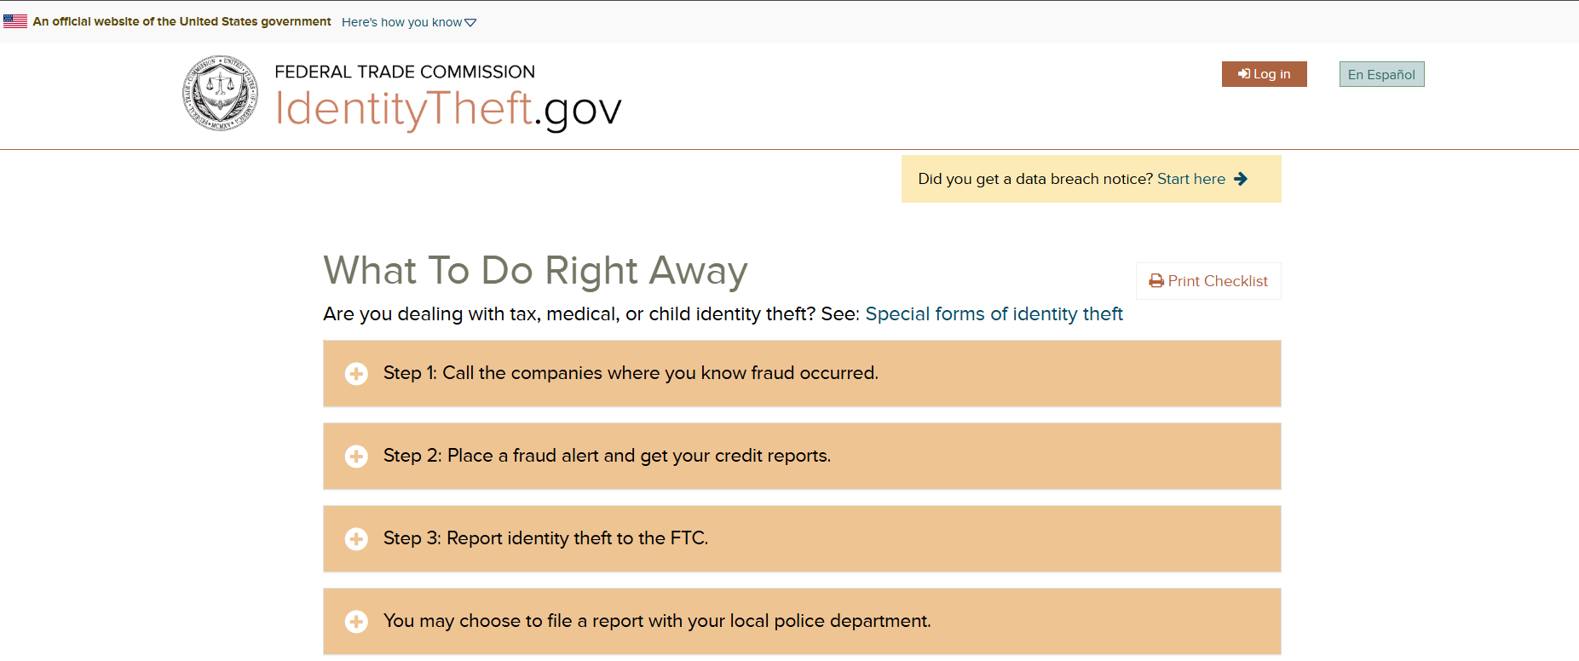The width and height of the screenshot is (1579, 661).
Task: Click the U.S. flag icon in the banner
Action: tap(14, 20)
